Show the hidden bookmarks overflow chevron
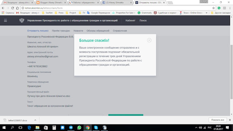This screenshot has width=233, height=131. [x=206, y=13]
